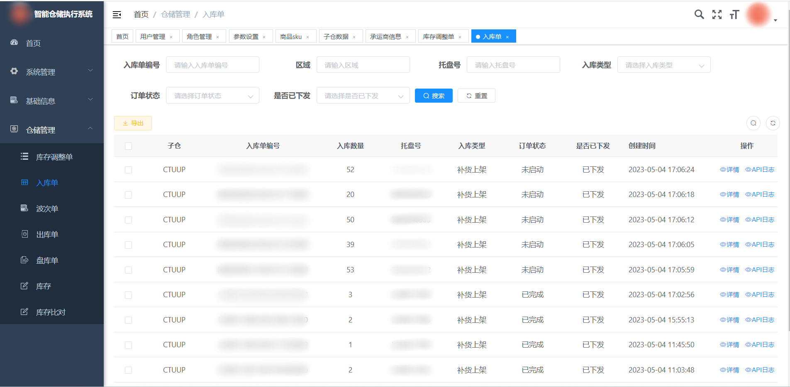The width and height of the screenshot is (790, 387).
Task: Check the row with quantity 52
Action: pos(129,170)
